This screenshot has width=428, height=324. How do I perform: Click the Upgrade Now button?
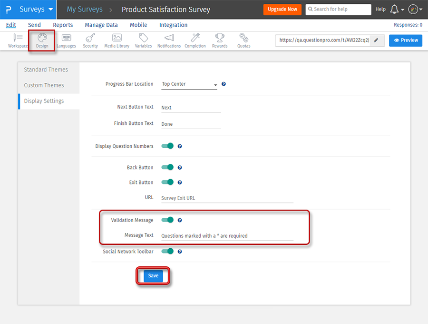point(282,10)
